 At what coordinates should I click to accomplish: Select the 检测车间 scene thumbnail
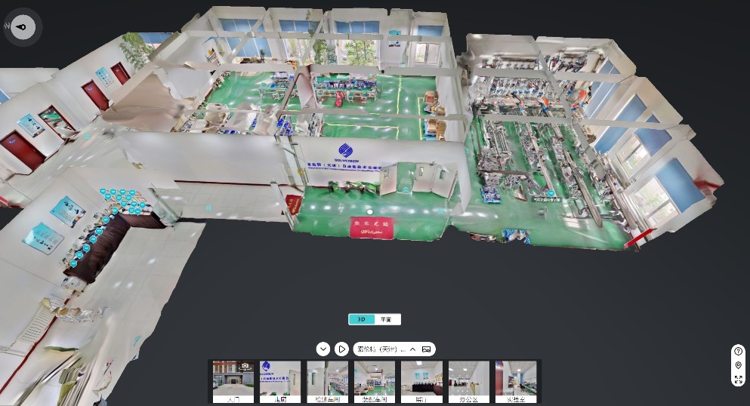[327, 381]
